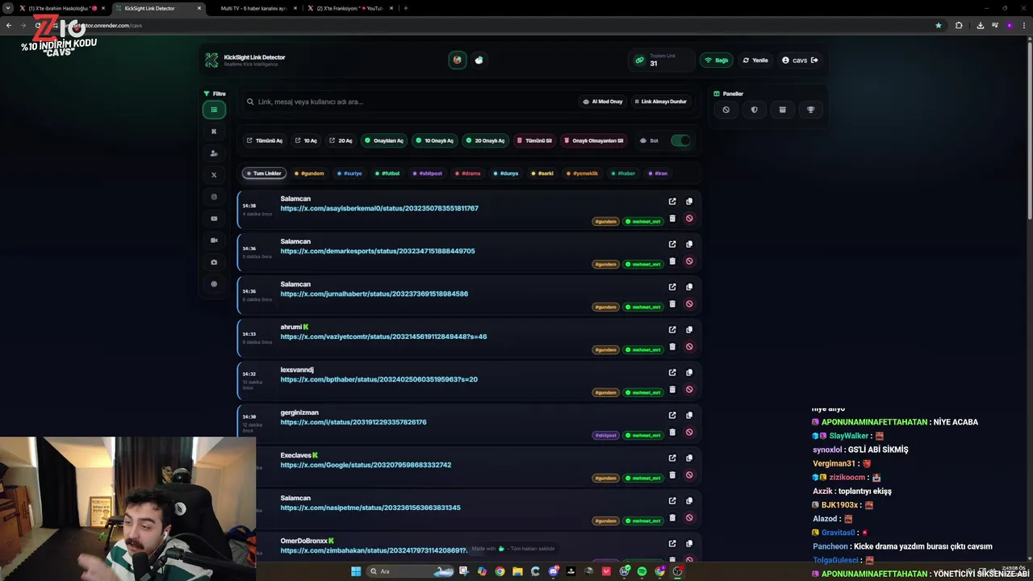The height and width of the screenshot is (581, 1033).
Task: Open Spotify from the taskbar
Action: pos(642,571)
